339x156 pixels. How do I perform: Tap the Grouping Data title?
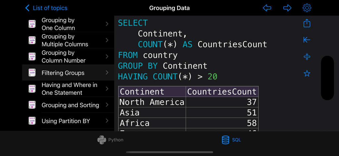(169, 8)
